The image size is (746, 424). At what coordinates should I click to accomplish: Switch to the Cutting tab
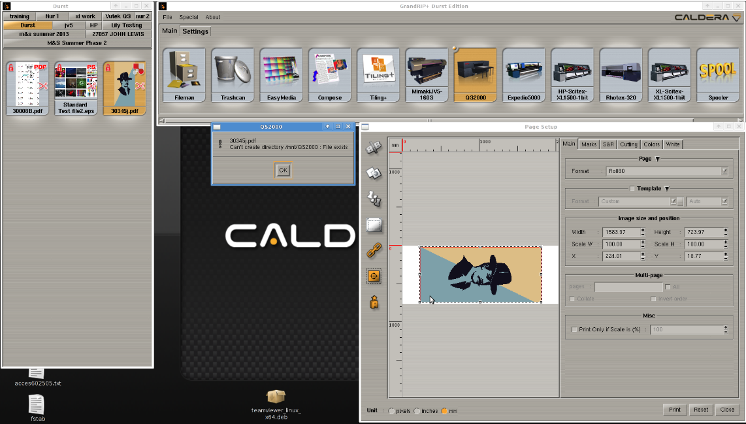pos(628,144)
